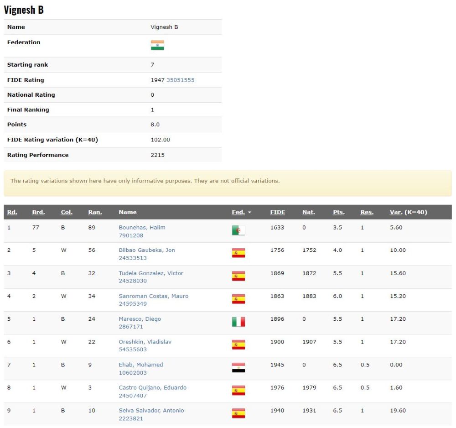The width and height of the screenshot is (456, 428).
Task: Click FIDE rating 1896 in round 5
Action: 277,319
